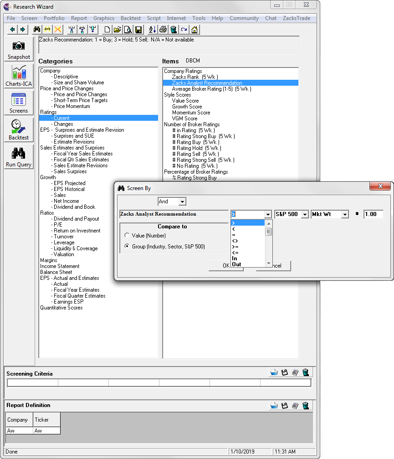Open the Portfolio menu
Image resolution: width=394 pixels, height=459 pixels.
[x=54, y=18]
